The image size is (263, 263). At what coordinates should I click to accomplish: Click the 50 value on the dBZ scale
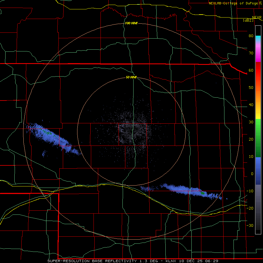[x=251, y=88]
